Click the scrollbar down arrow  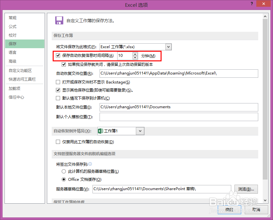(265, 200)
